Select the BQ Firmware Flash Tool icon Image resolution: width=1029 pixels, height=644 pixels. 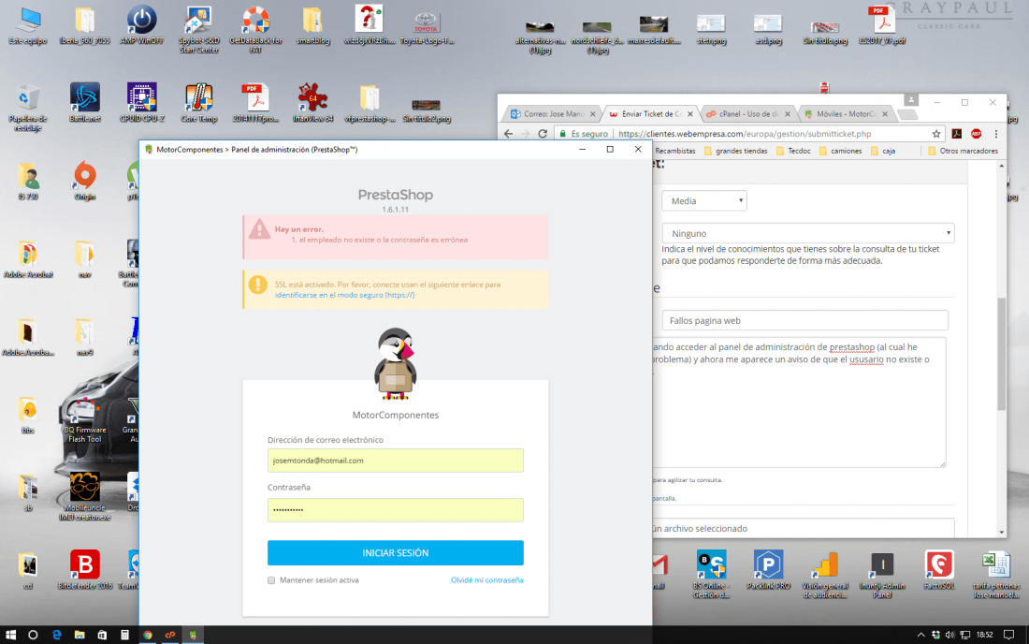(84, 418)
